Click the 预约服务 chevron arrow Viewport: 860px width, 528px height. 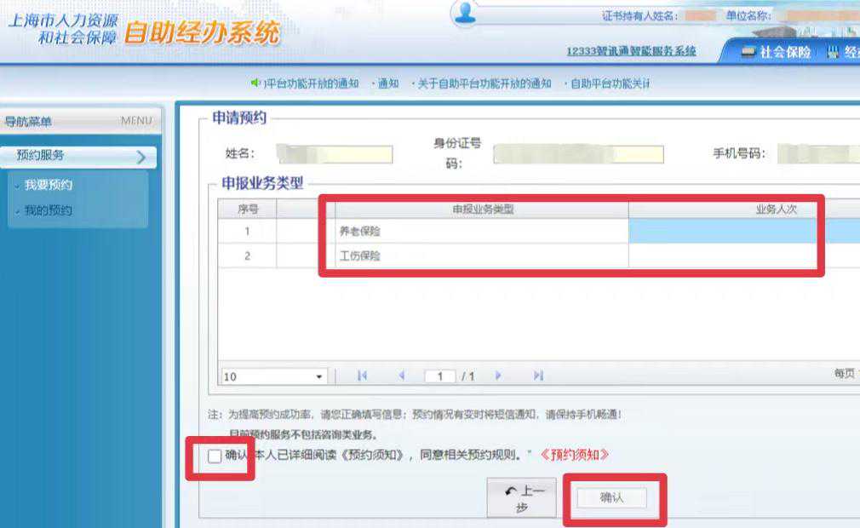(x=141, y=158)
